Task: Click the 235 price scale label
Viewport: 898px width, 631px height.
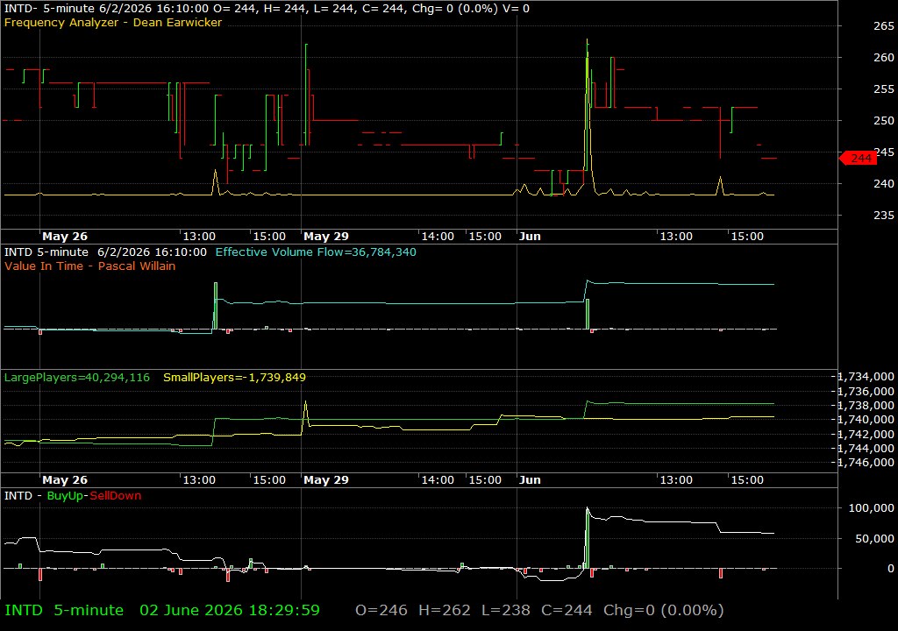Action: coord(884,215)
